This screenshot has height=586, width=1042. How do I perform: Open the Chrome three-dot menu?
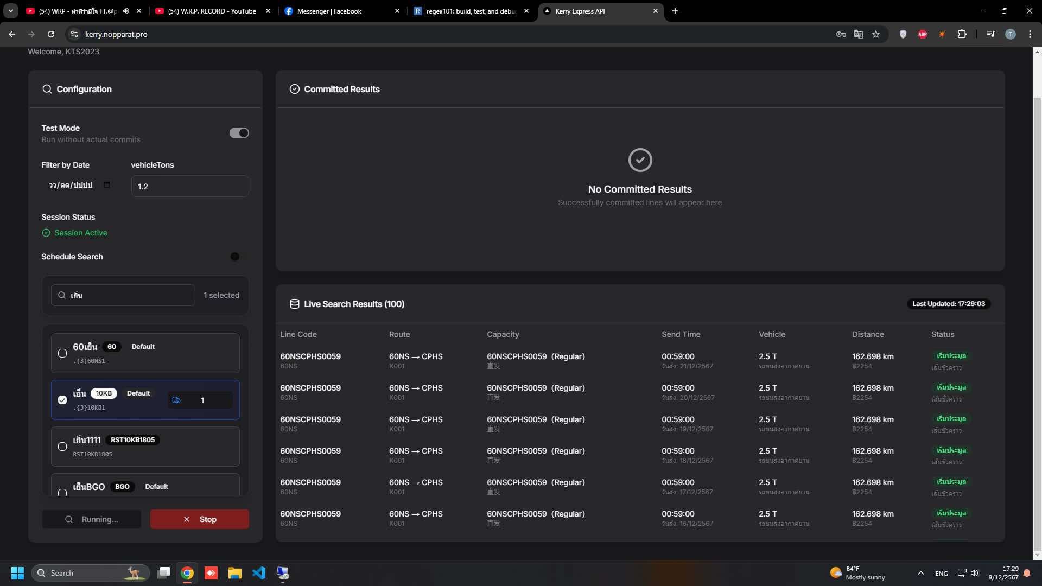coord(1030,34)
